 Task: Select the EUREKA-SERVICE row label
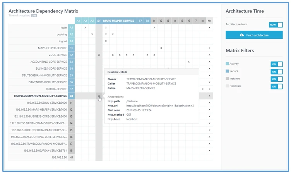coord(56,89)
